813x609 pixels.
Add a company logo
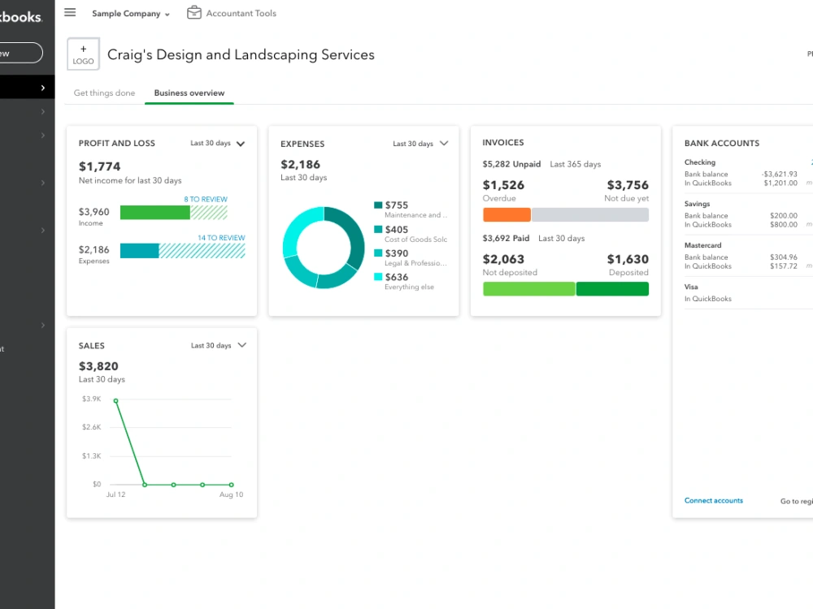(83, 54)
